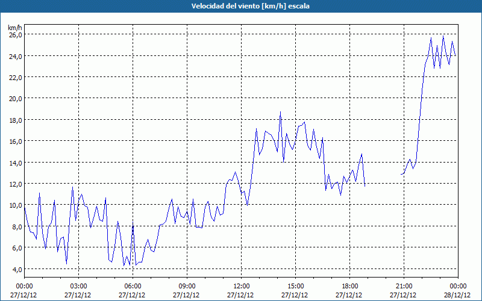Click the 00:00 time label above 28/12/12
Viewport: 482px width, 301px height.
pyautogui.click(x=458, y=287)
